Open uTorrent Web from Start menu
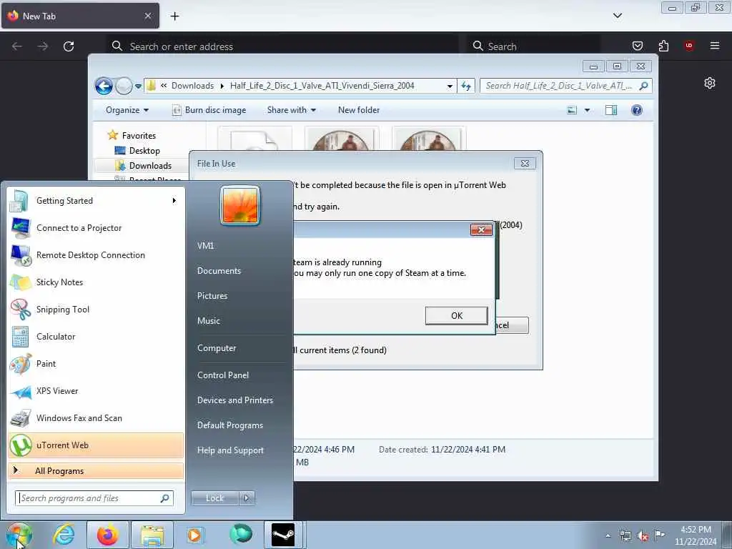732x549 pixels. click(x=96, y=445)
